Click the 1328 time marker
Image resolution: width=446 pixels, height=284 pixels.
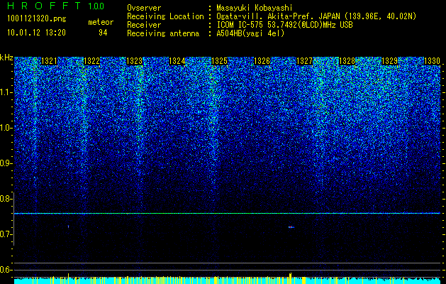point(347,61)
